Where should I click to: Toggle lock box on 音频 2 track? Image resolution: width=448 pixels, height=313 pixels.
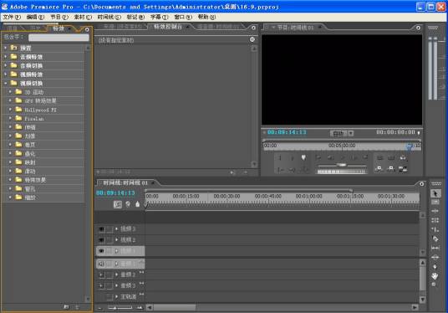pos(109,275)
